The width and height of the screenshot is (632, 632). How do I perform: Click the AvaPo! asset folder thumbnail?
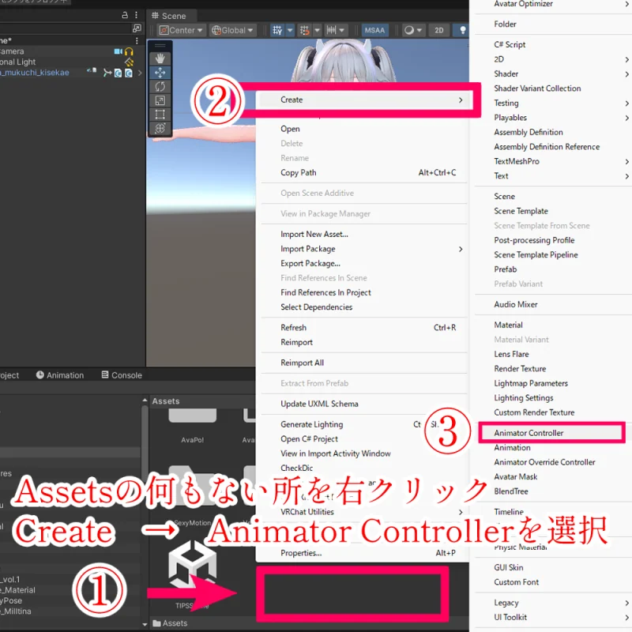point(193,416)
